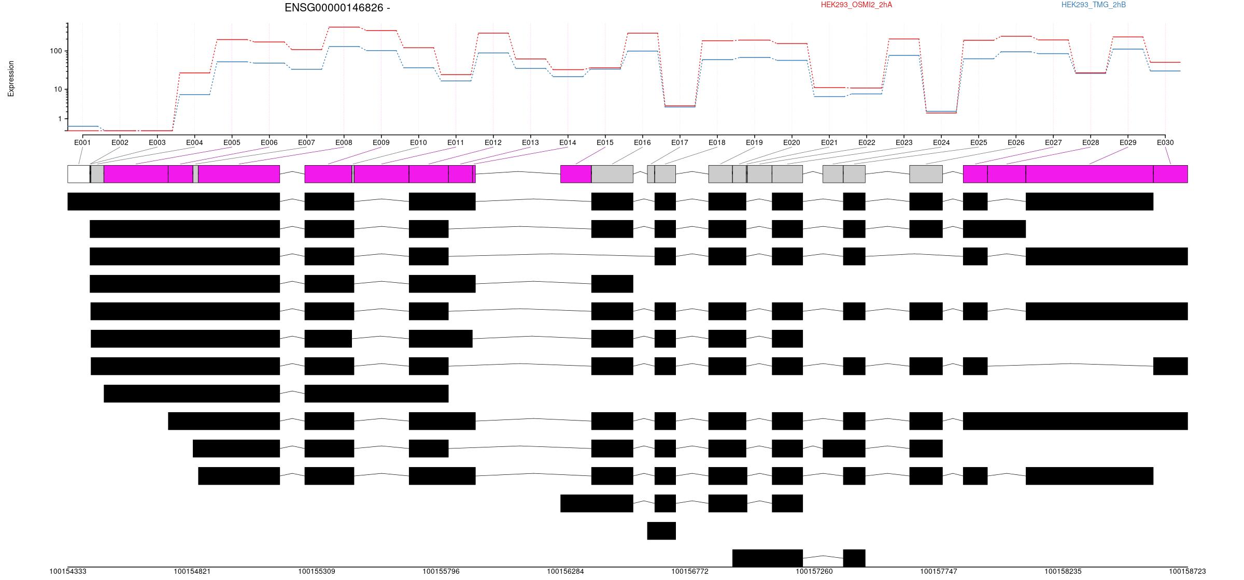Click exon label E021
The height and width of the screenshot is (580, 1244).
(829, 142)
